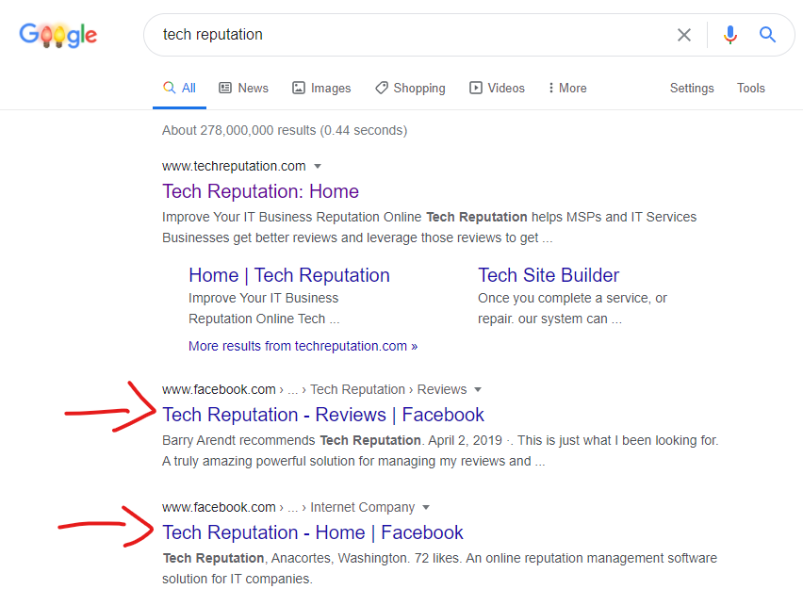This screenshot has width=803, height=589.
Task: Click the Once you complete a service snippet
Action: (572, 308)
